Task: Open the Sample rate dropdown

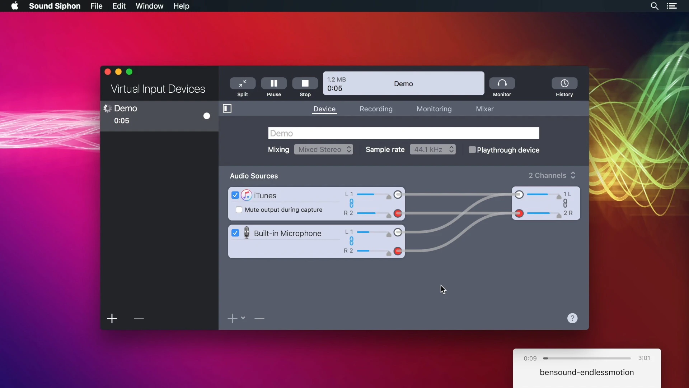Action: (432, 149)
